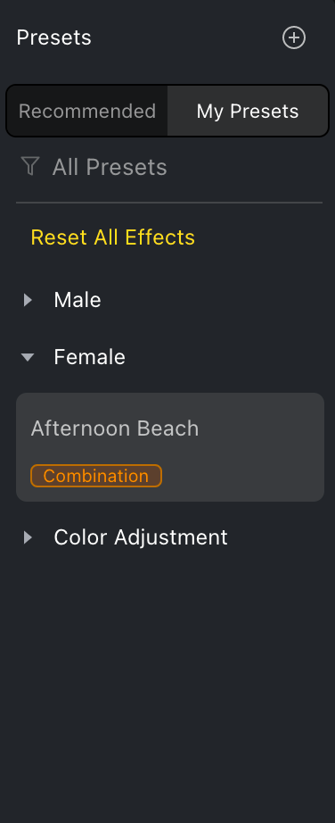Screen dimensions: 335x823
Task: Collapse the Female group triangle
Action: (x=28, y=357)
